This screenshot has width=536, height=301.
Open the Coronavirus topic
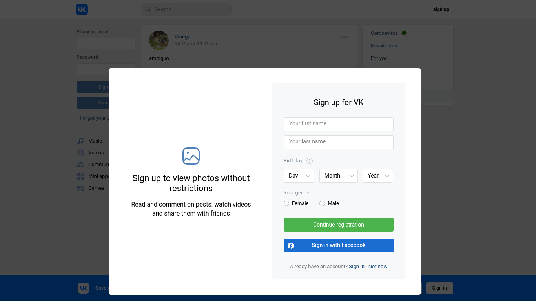pyautogui.click(x=384, y=33)
